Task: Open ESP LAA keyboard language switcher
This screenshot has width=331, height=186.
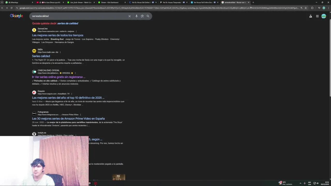Action: 310,183
